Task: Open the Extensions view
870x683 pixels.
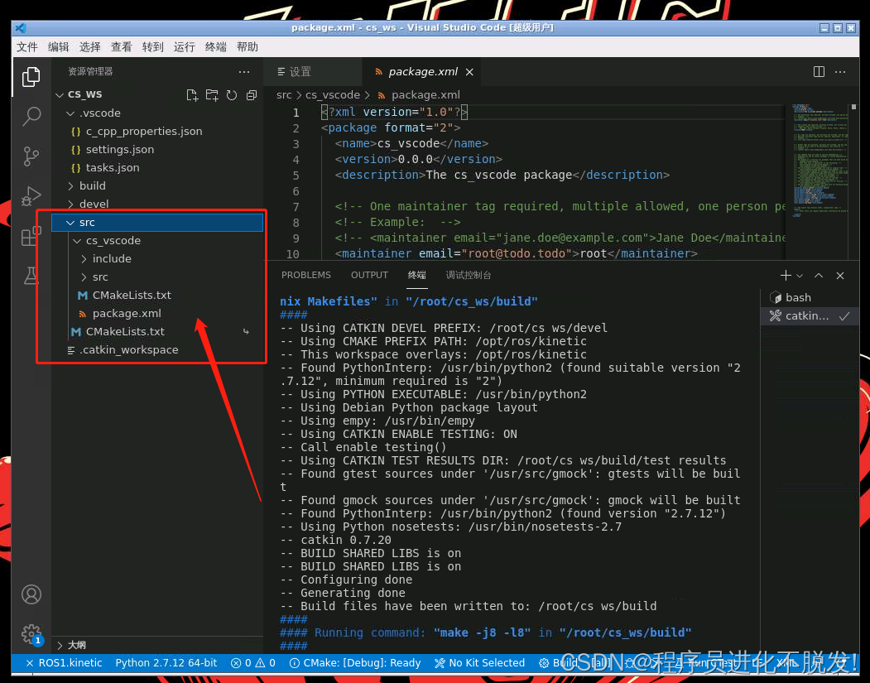Action: pos(31,236)
